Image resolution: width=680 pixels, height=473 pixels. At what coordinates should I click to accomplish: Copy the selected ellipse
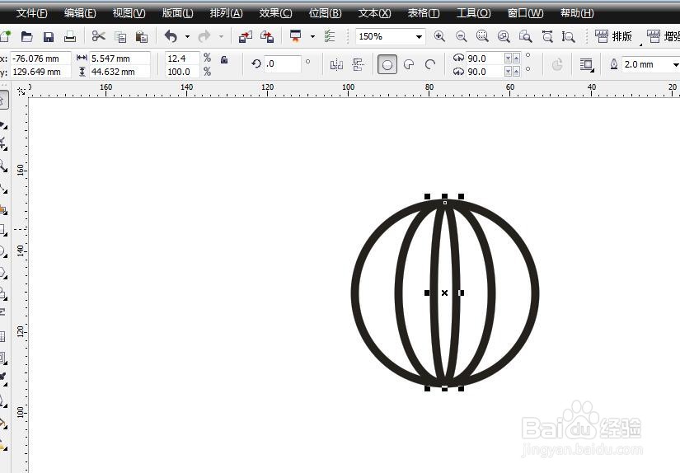click(120, 37)
